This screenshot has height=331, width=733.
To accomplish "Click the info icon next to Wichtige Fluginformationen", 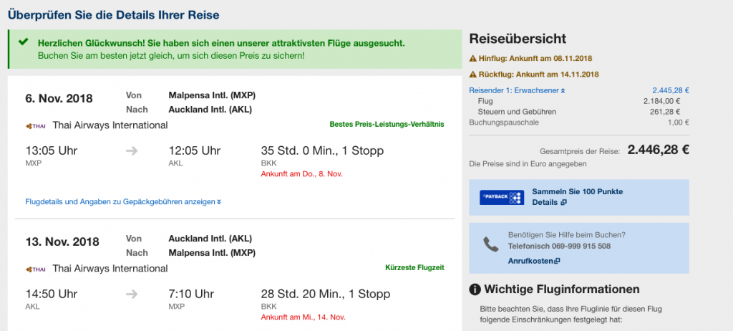I will coord(474,289).
